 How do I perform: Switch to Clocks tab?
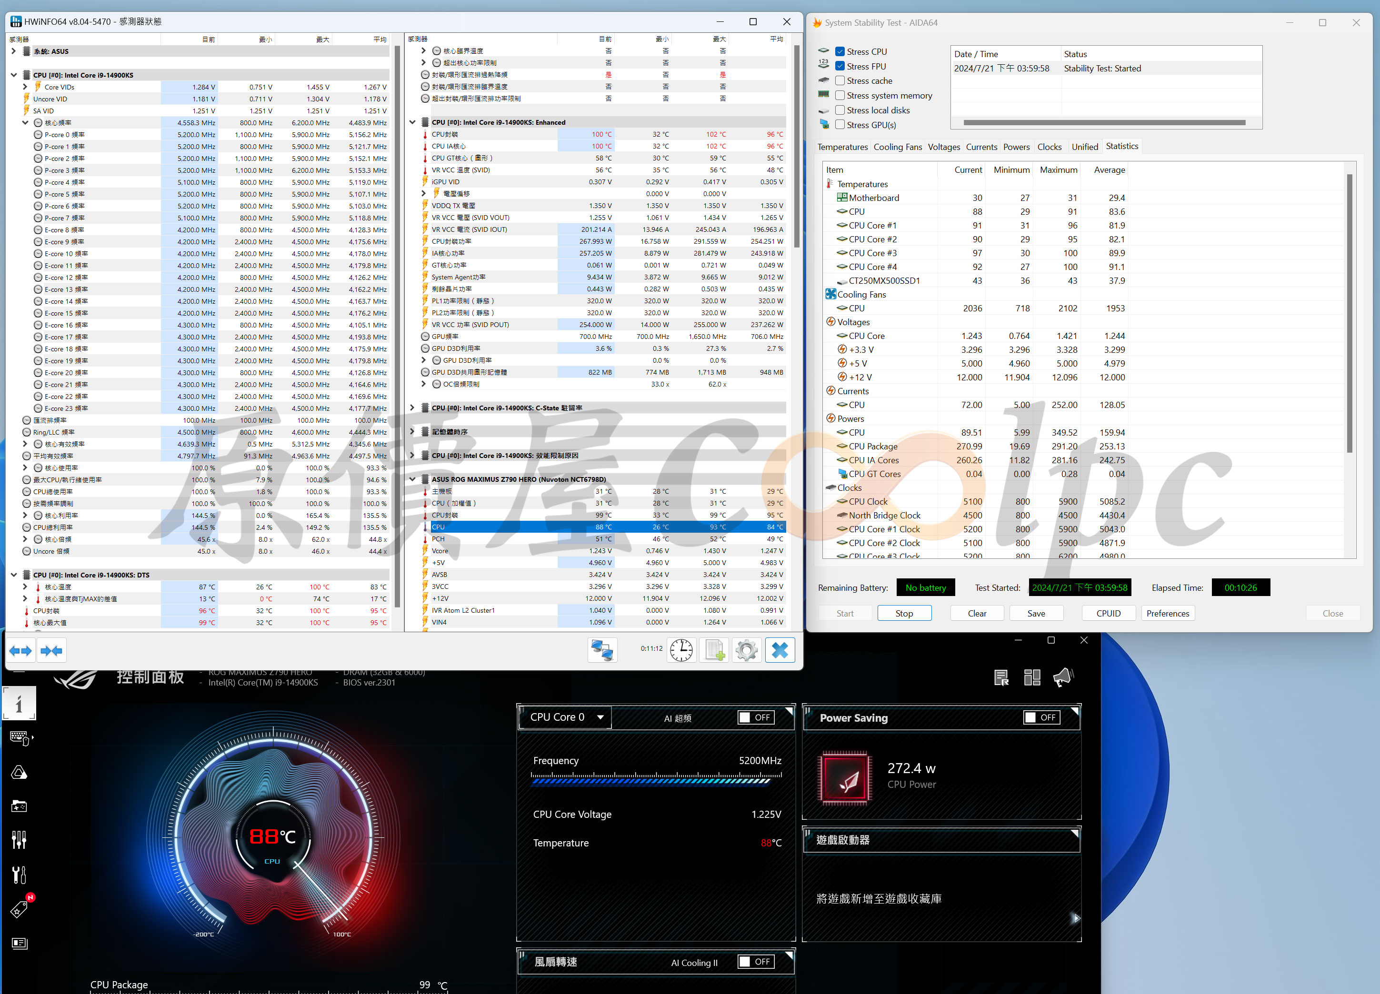pyautogui.click(x=1049, y=147)
